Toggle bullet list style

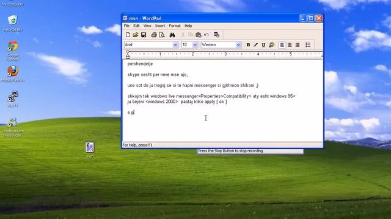(x=308, y=45)
